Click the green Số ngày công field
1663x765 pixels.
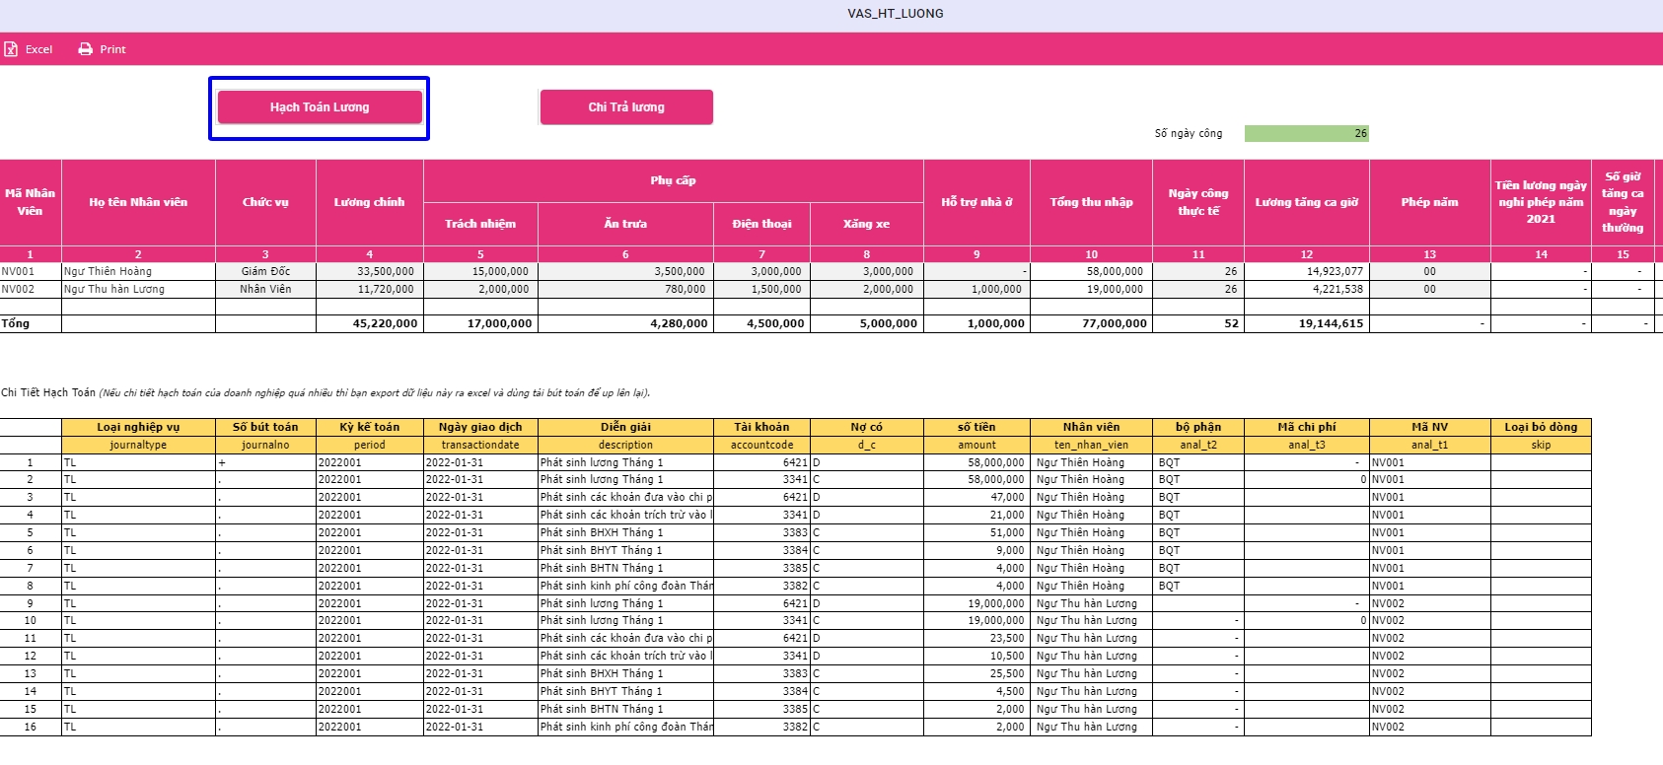coord(1306,133)
